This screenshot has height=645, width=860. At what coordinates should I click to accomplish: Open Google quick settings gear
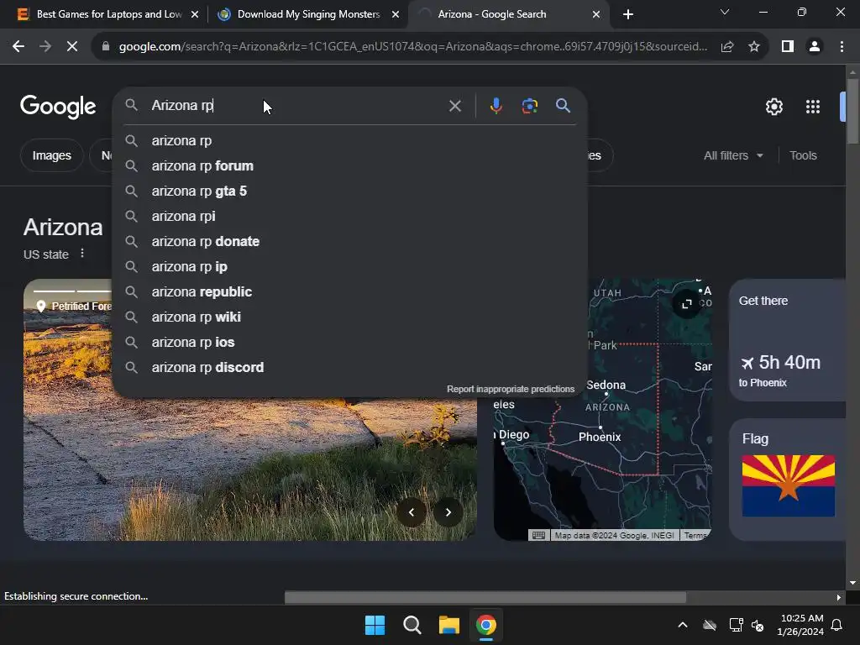[773, 107]
